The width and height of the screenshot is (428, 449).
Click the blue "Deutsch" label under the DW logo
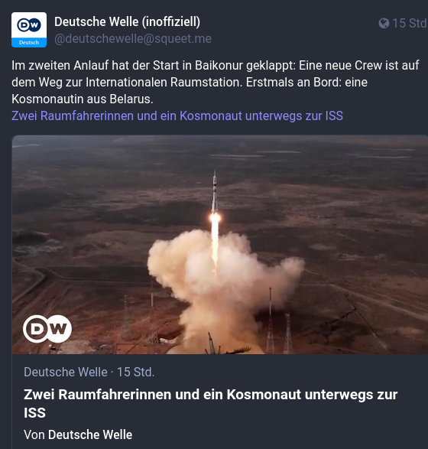(29, 42)
